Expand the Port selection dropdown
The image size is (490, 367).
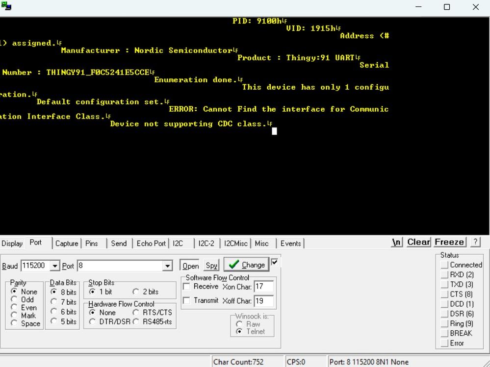tap(167, 266)
